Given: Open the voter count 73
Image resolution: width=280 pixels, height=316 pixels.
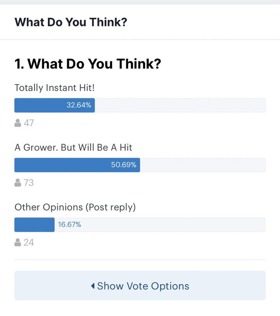Looking at the screenshot, I should pos(28,182).
